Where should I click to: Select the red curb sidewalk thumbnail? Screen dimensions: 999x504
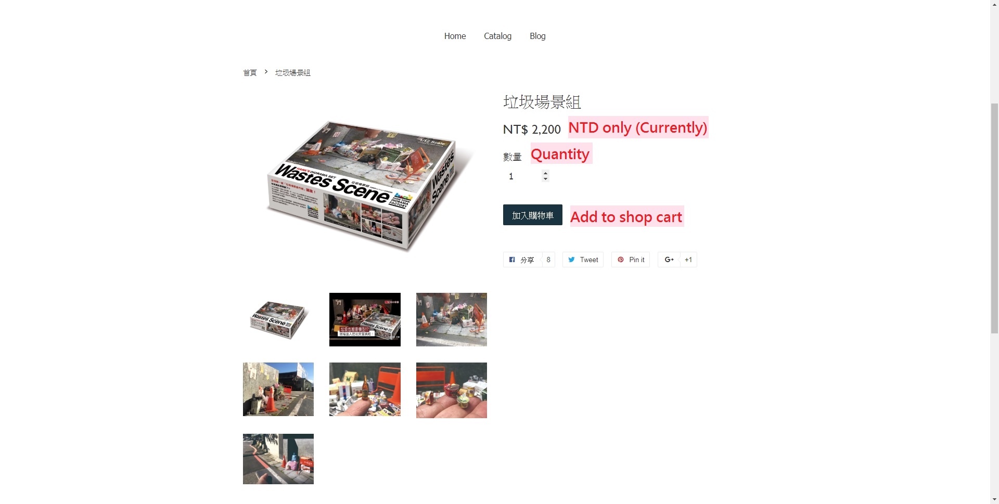click(278, 459)
